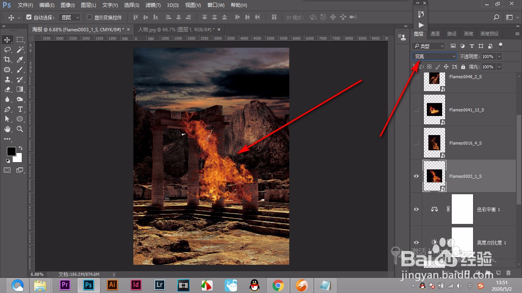Open the 滤镜(T) menu
Viewport: 522px width, 293px height.
(153, 5)
